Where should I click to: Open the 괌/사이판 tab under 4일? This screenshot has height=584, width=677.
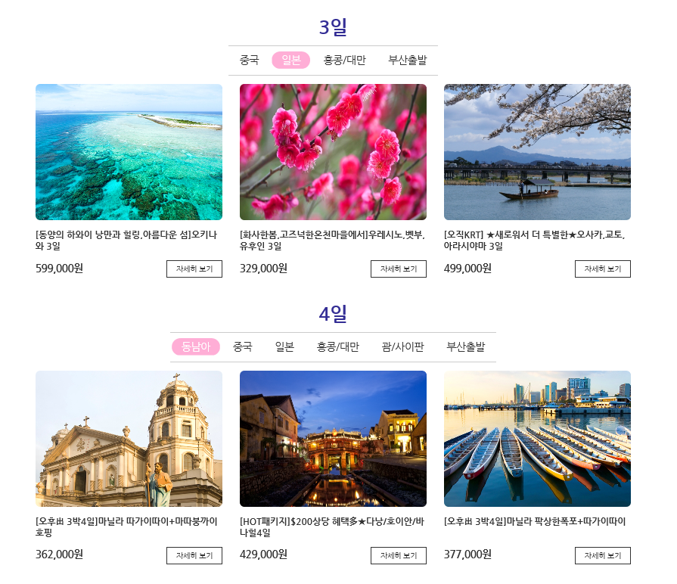[403, 346]
